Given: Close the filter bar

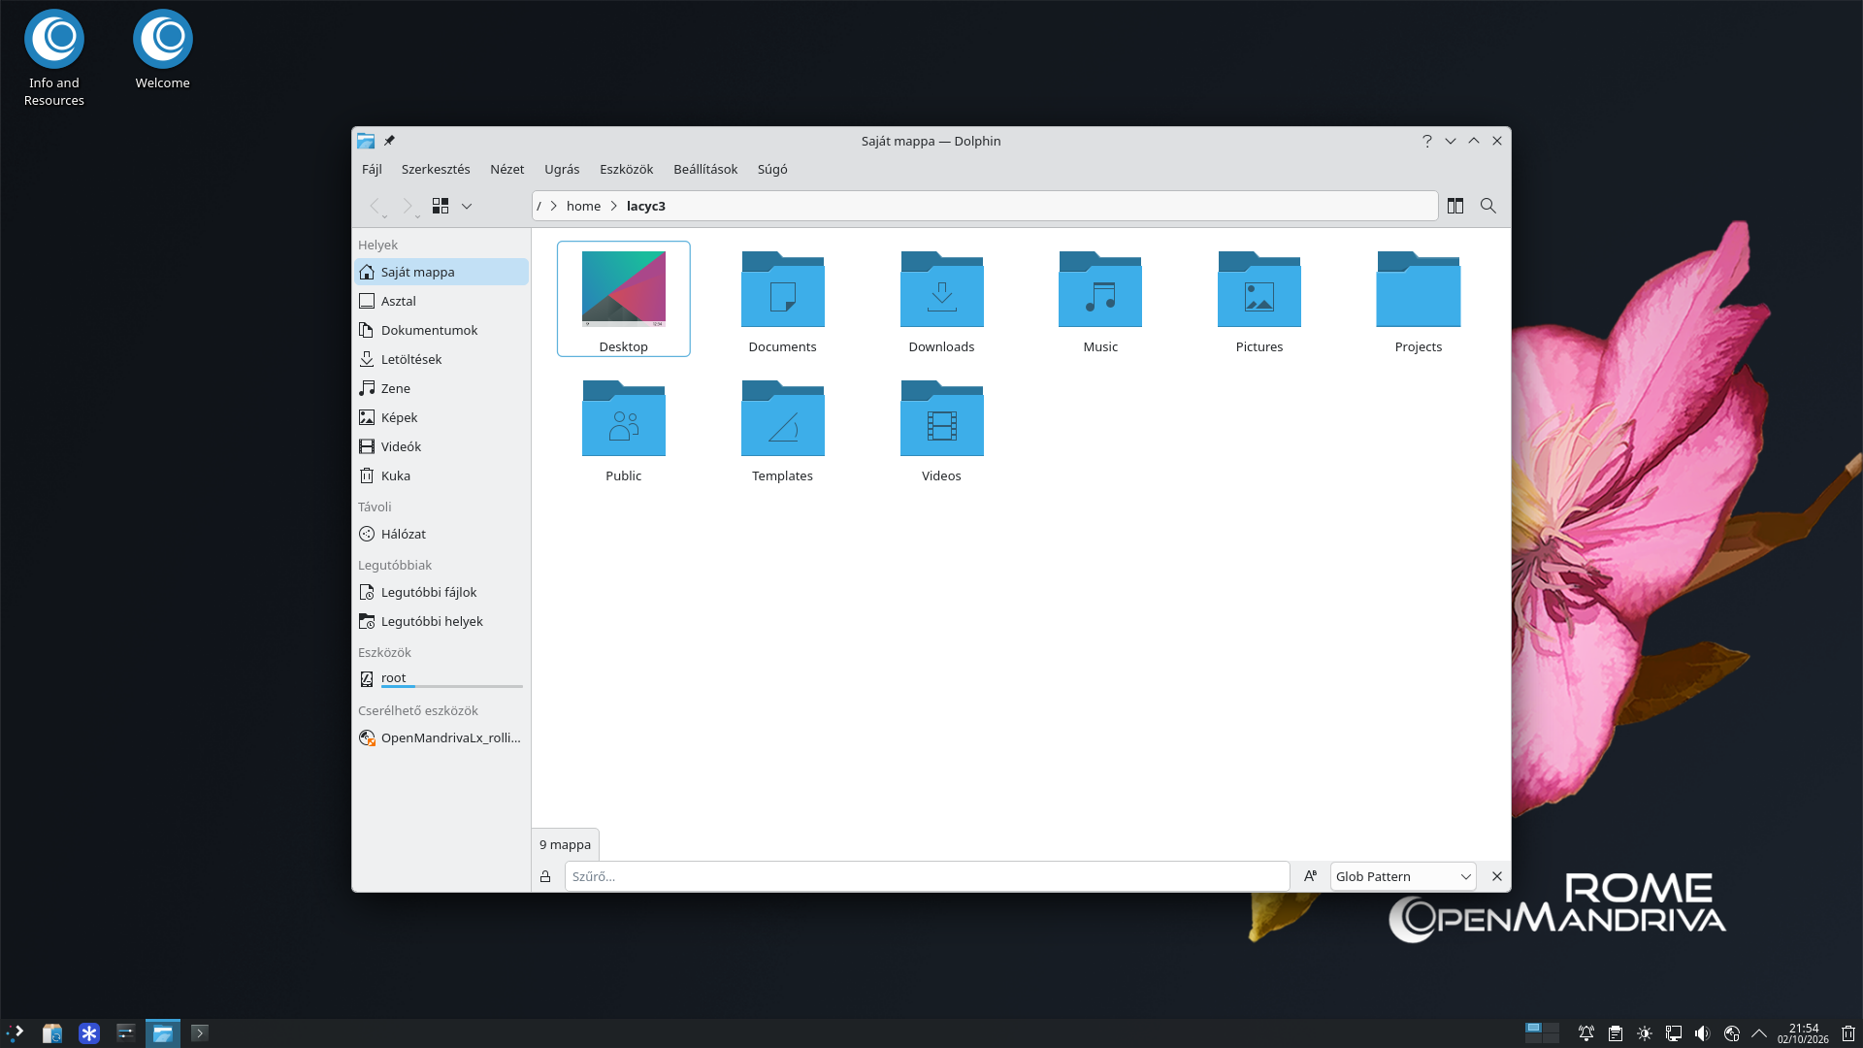Looking at the screenshot, I should click(x=1496, y=876).
